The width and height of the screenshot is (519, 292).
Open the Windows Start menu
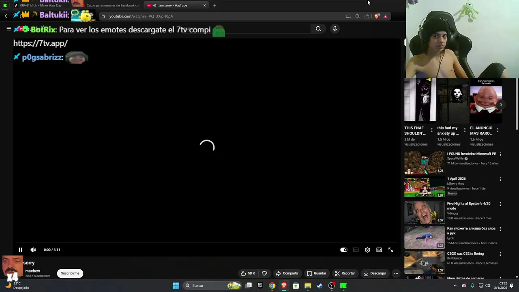[176, 286]
